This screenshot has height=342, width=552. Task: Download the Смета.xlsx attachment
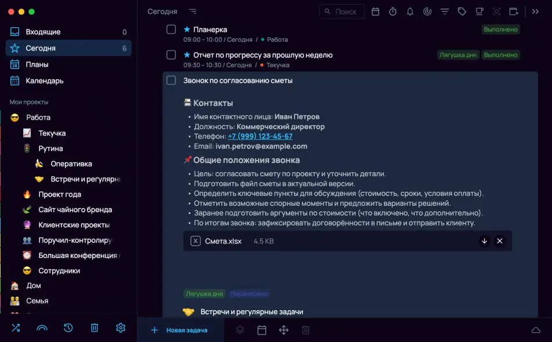pyautogui.click(x=484, y=241)
